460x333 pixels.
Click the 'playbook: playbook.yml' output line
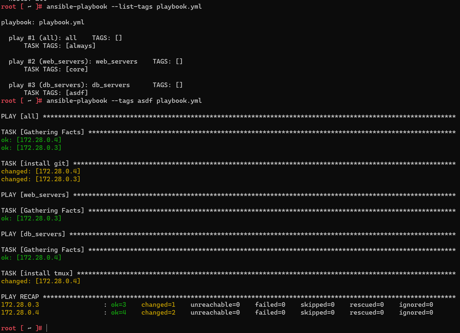tap(43, 22)
